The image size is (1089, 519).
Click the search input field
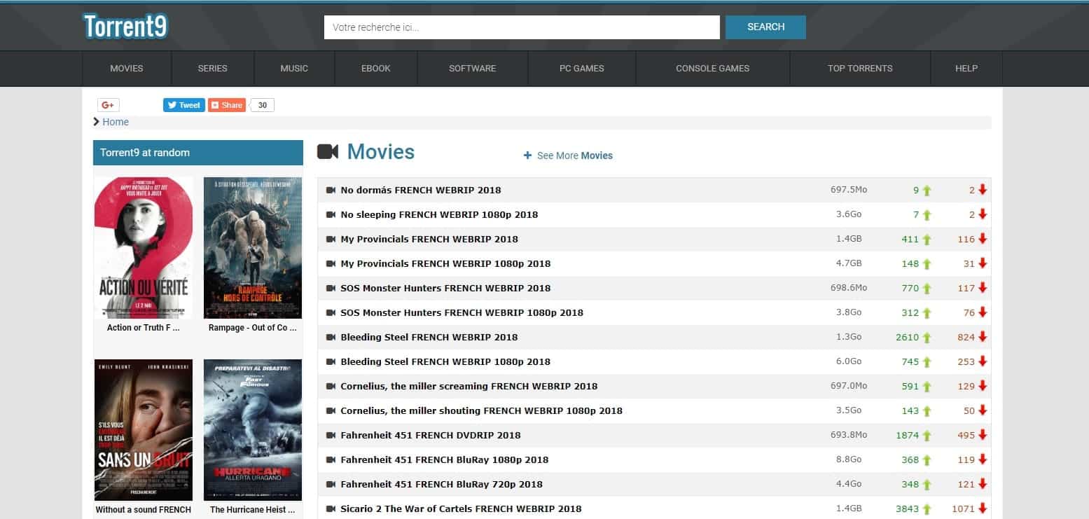[521, 27]
